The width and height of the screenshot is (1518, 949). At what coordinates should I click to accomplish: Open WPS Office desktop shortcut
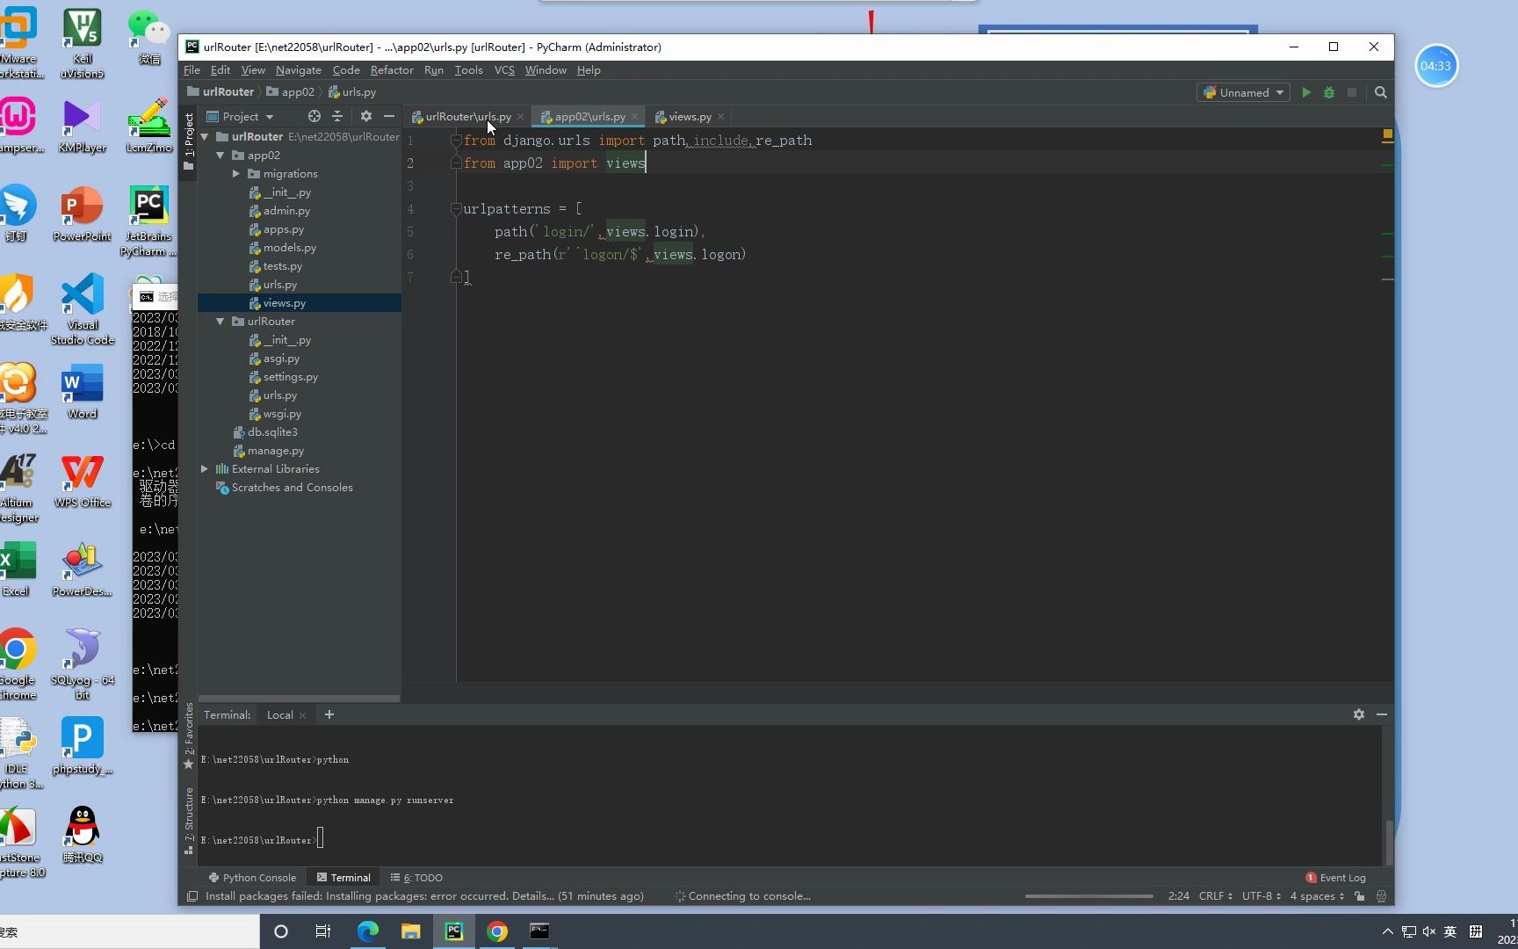point(83,482)
